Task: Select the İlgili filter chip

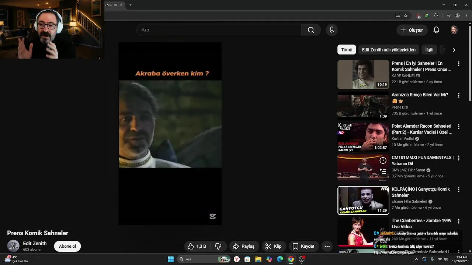Action: tap(429, 50)
